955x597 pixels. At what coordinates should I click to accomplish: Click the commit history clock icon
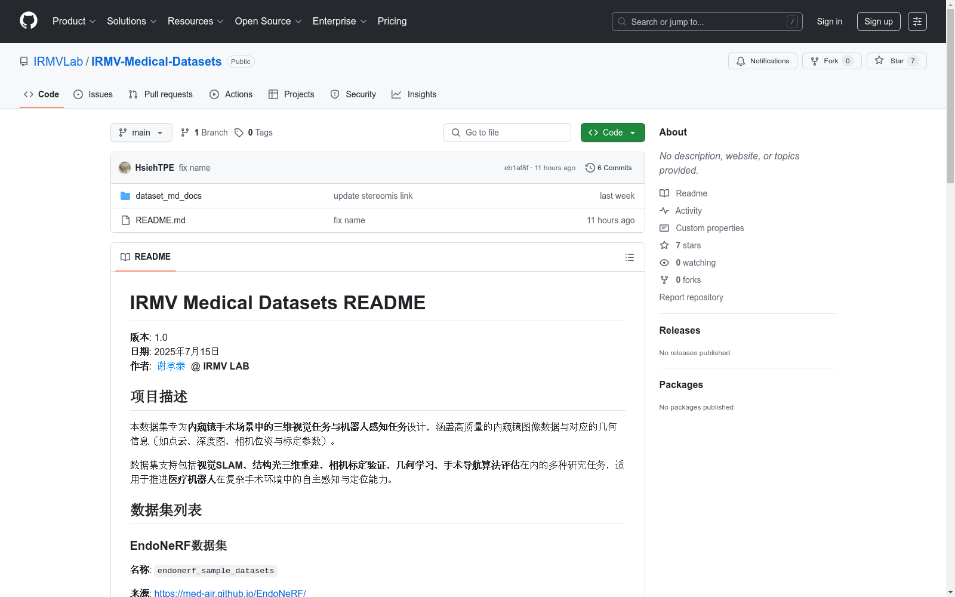(590, 168)
